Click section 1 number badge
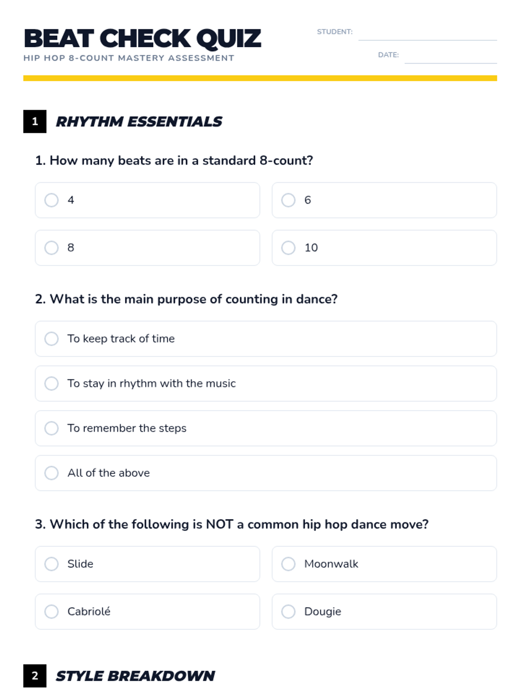Screen dimensions: 520x693 pos(35,122)
